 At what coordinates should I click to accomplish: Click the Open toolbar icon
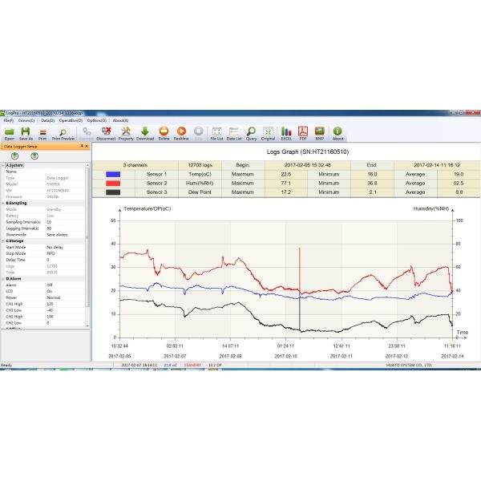9,133
